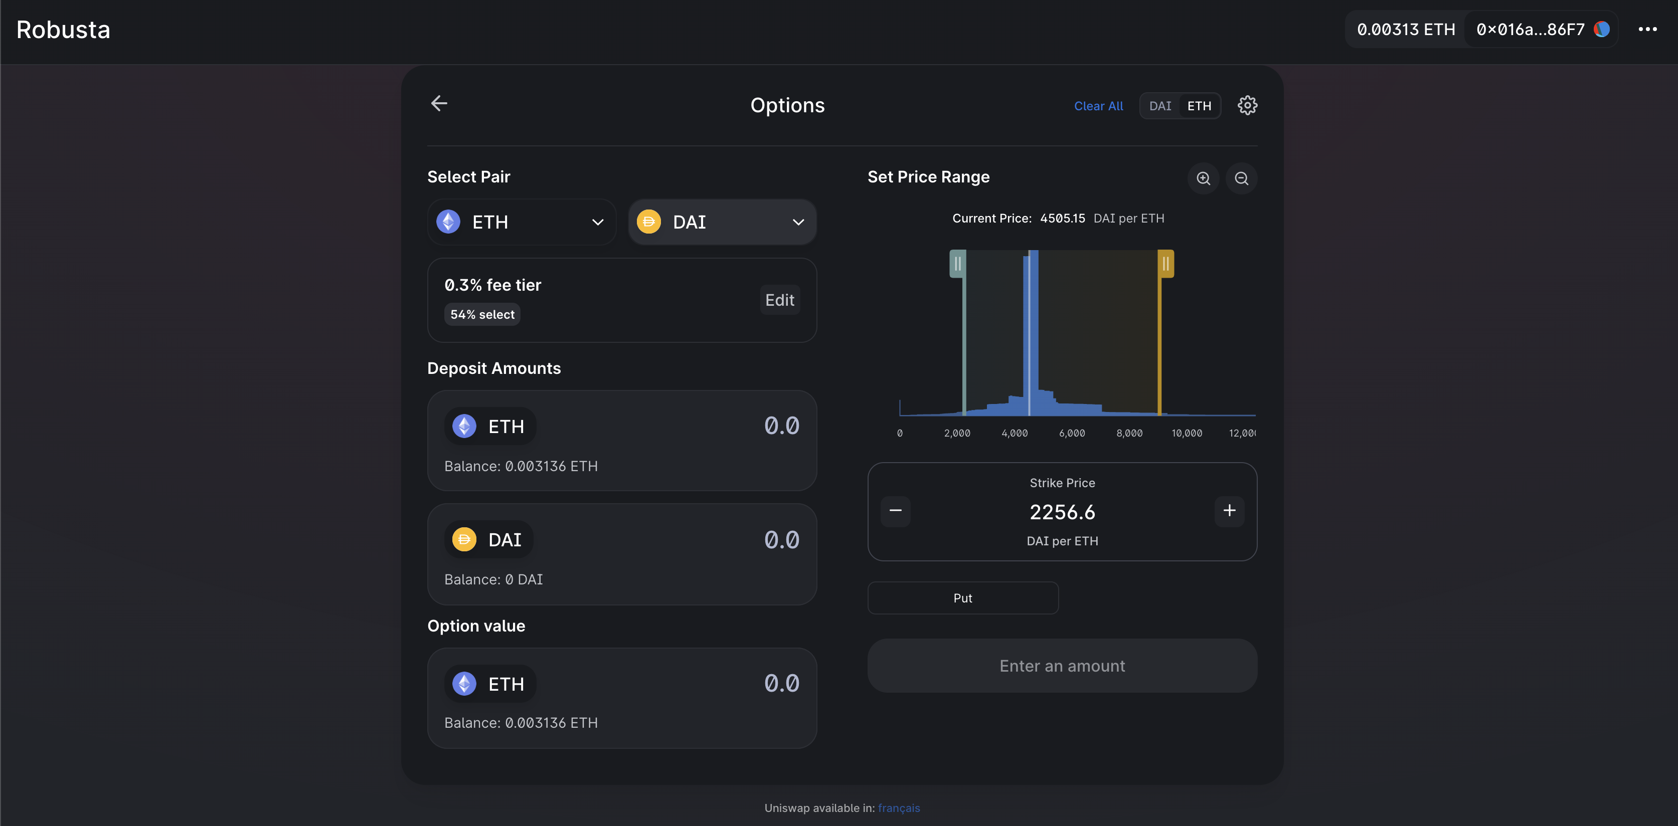
Task: Click the ETH token icon in pair selector
Action: 448,222
